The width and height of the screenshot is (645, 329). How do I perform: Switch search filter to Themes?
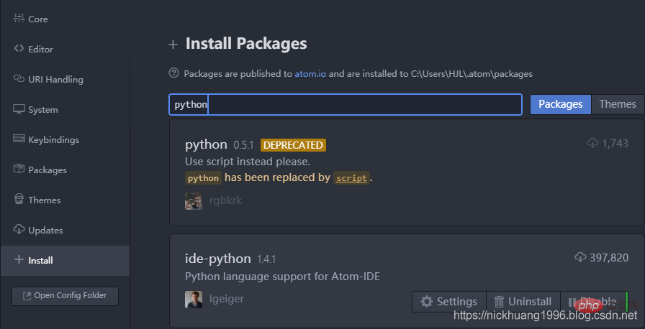point(618,104)
